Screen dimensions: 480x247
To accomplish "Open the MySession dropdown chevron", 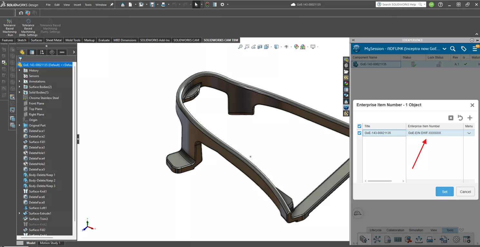I will [445, 49].
